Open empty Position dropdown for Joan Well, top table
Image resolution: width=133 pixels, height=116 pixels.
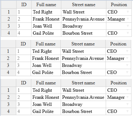(x=128, y=26)
